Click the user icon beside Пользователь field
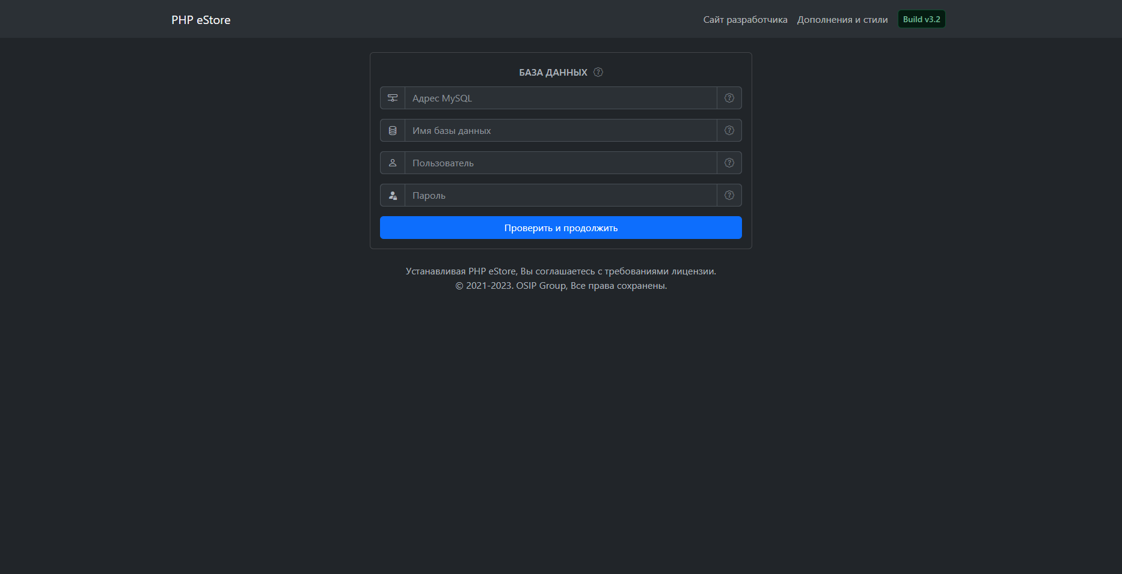The width and height of the screenshot is (1122, 574). (x=393, y=163)
